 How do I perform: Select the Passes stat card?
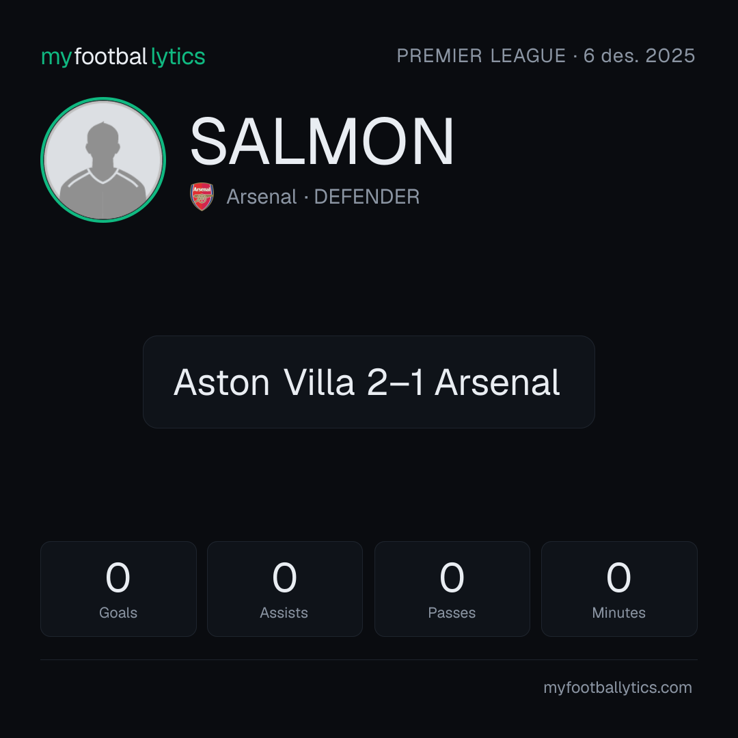[x=452, y=589]
